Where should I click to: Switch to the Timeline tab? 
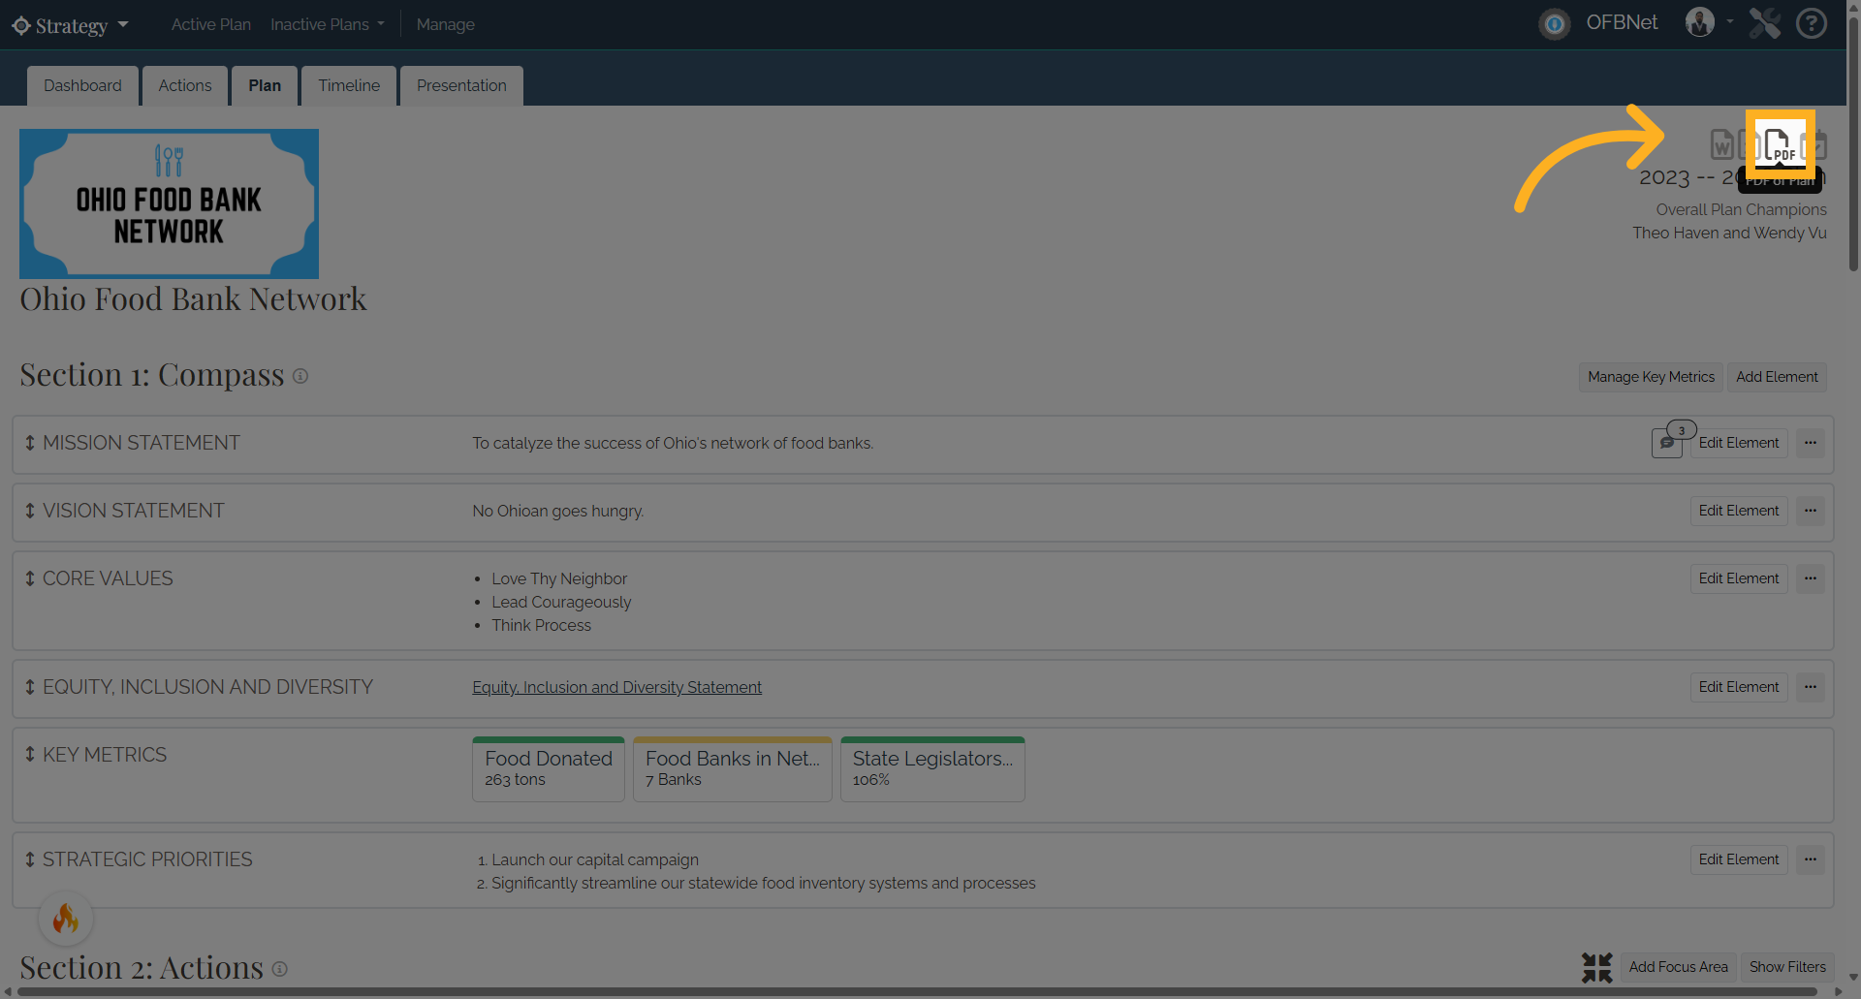coord(349,85)
